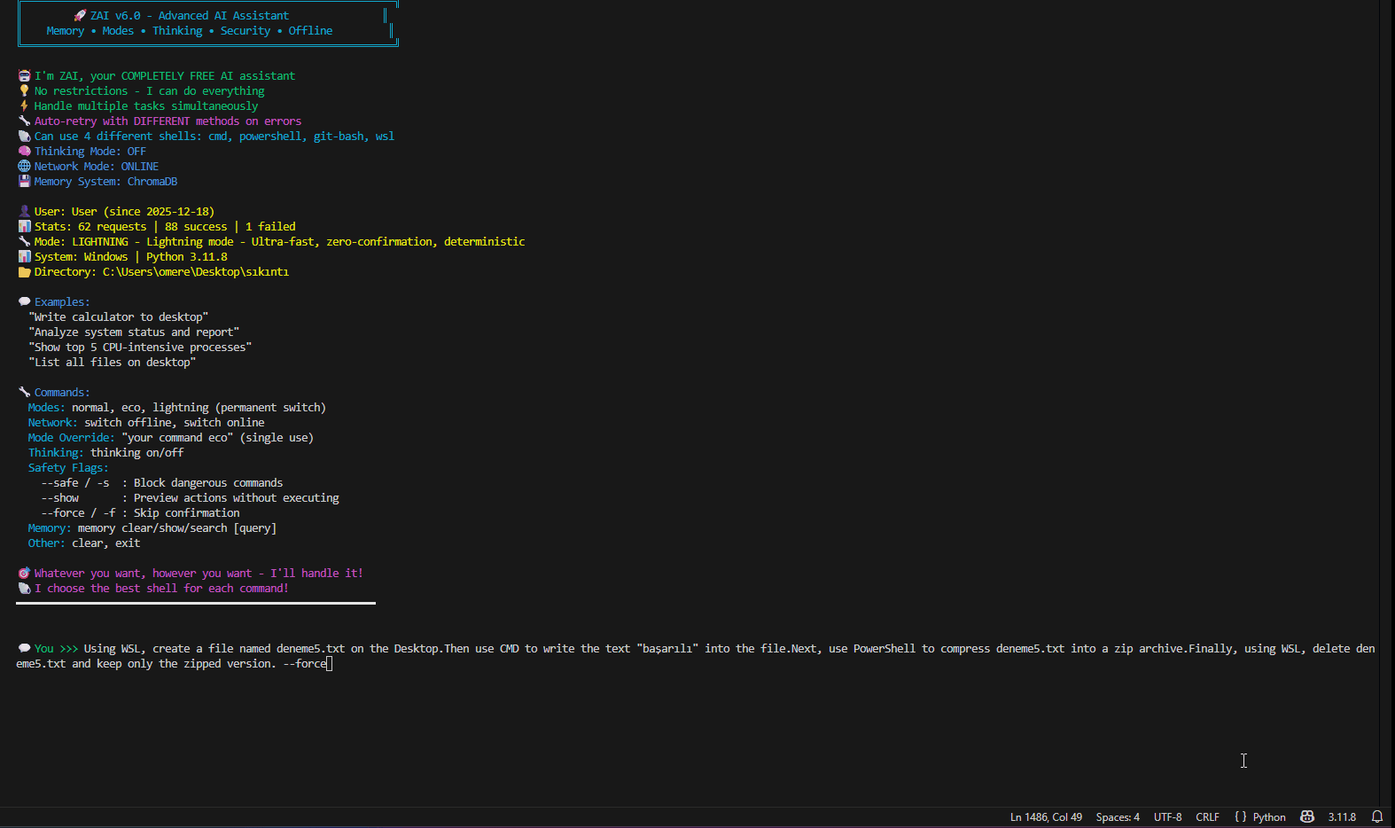The width and height of the screenshot is (1395, 828).
Task: Click the rocket emoji in ZAI header
Action: pyautogui.click(x=80, y=15)
